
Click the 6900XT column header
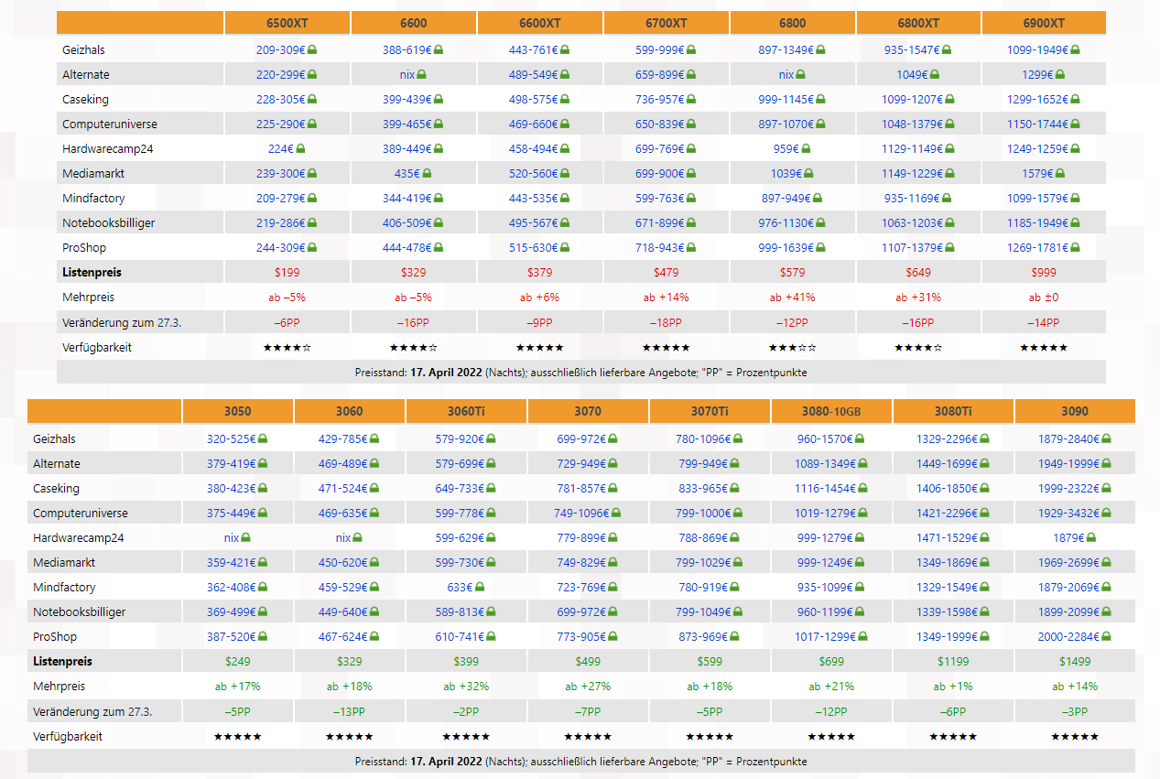pos(1043,23)
